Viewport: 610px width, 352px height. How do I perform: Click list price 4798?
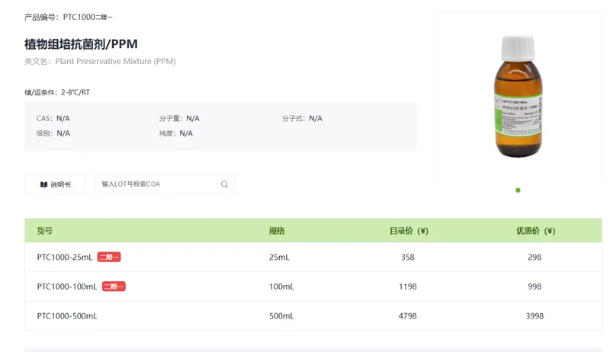point(408,316)
